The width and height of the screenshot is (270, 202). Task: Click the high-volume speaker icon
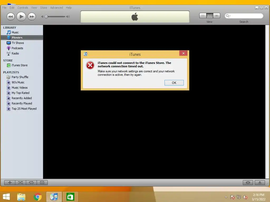(x=68, y=17)
